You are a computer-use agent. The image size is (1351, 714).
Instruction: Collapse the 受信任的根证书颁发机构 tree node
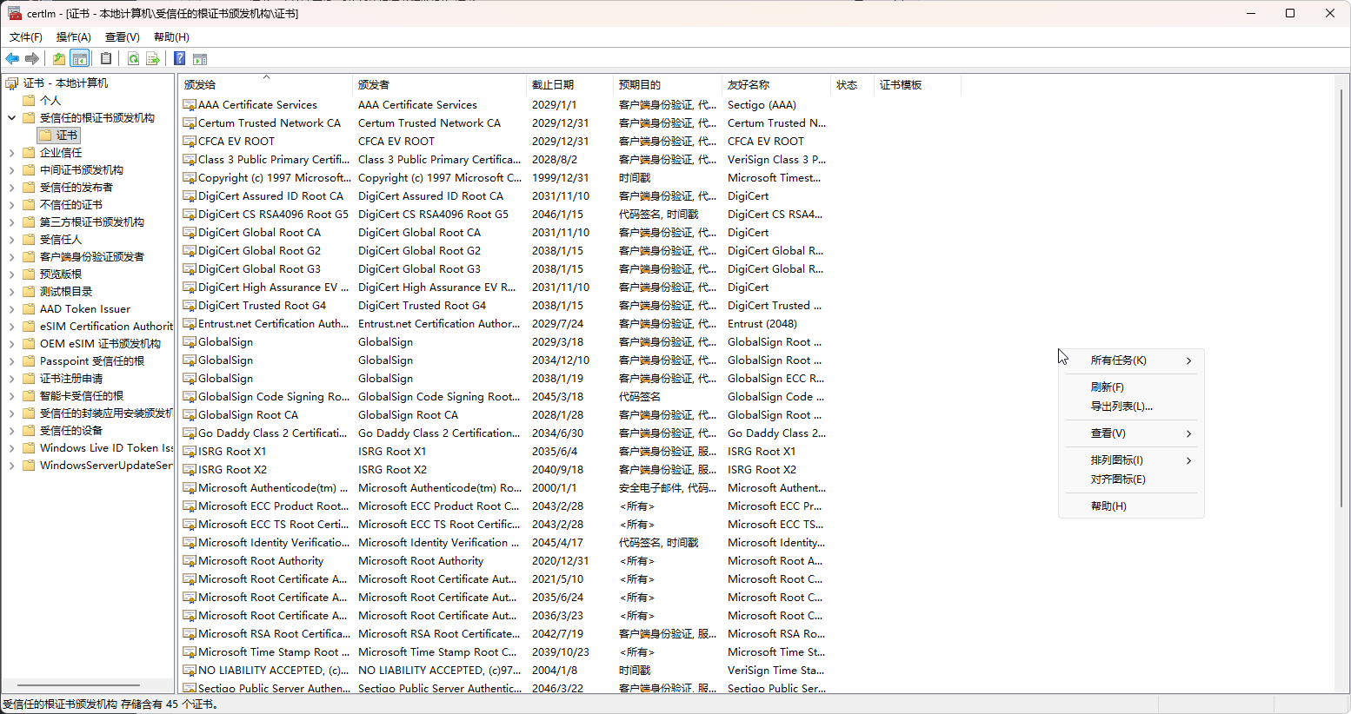[x=12, y=118]
